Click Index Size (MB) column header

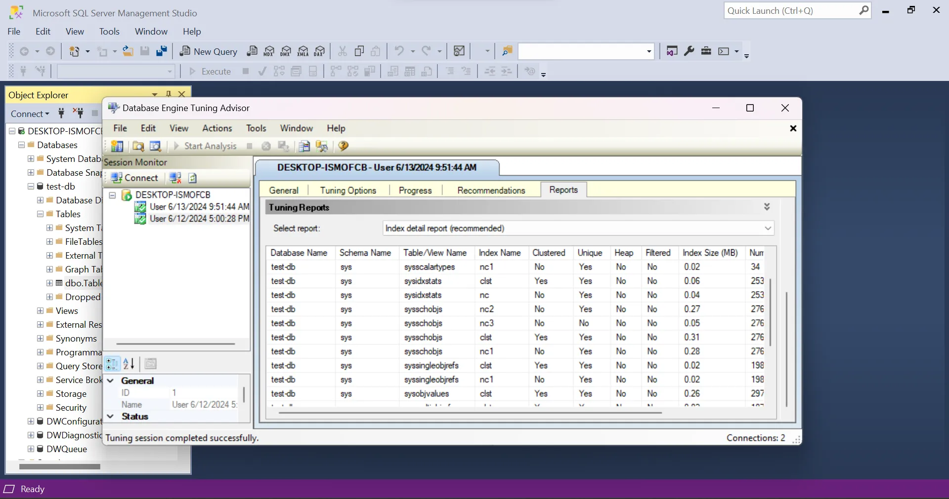coord(710,253)
